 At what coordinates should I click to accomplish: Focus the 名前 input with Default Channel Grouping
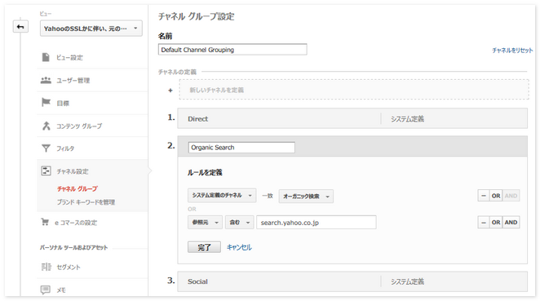[x=232, y=50]
